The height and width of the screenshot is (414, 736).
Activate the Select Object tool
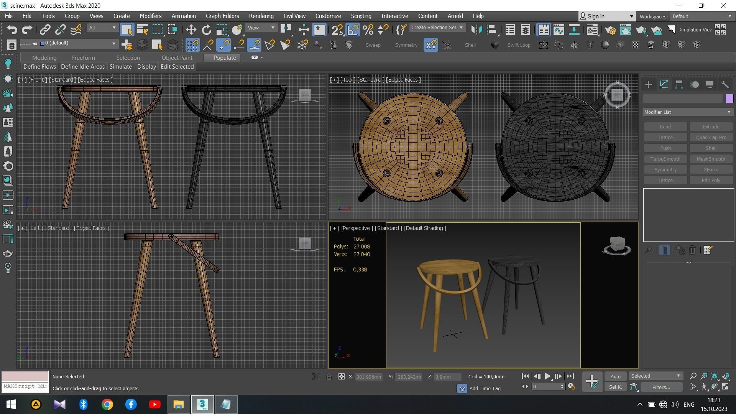point(127,30)
